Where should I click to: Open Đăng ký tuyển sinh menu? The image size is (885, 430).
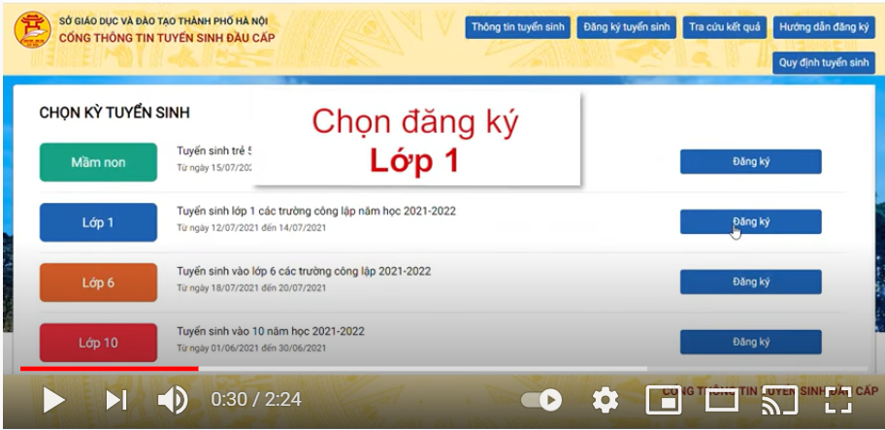click(627, 27)
